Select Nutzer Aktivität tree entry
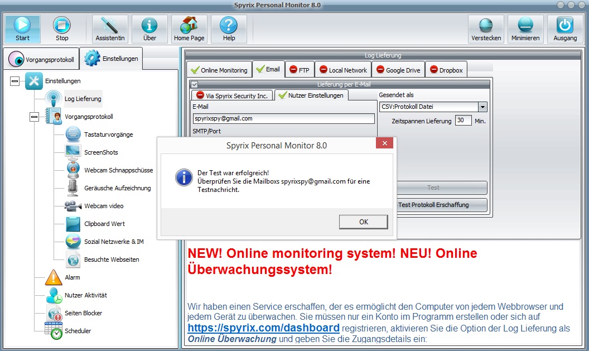Viewport: 589px width, 351px height. tap(86, 295)
